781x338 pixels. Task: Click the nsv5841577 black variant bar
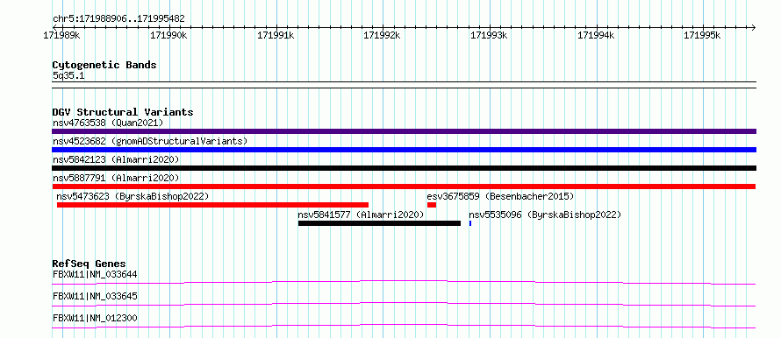tap(380, 223)
